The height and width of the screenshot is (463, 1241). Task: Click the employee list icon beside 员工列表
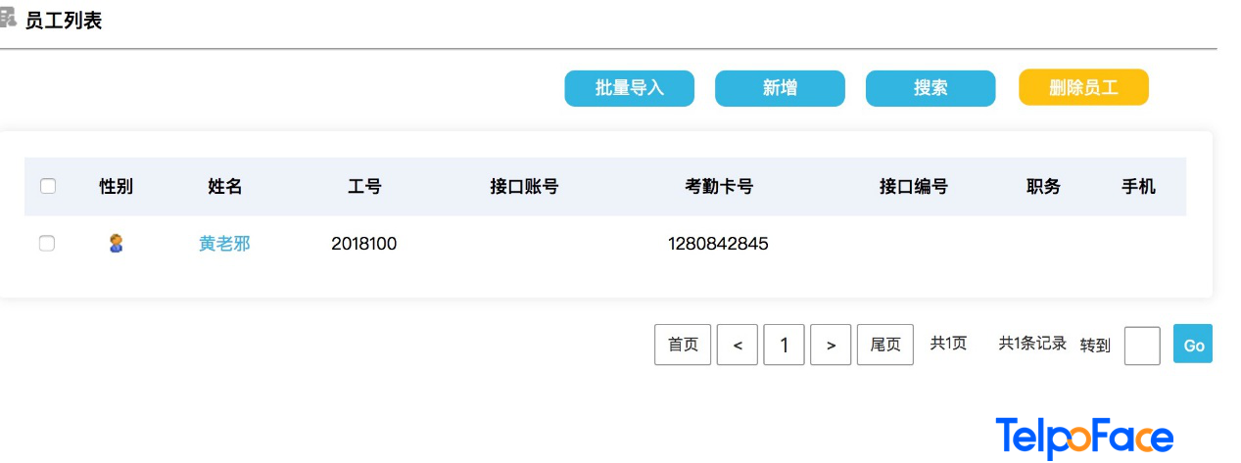[8, 20]
